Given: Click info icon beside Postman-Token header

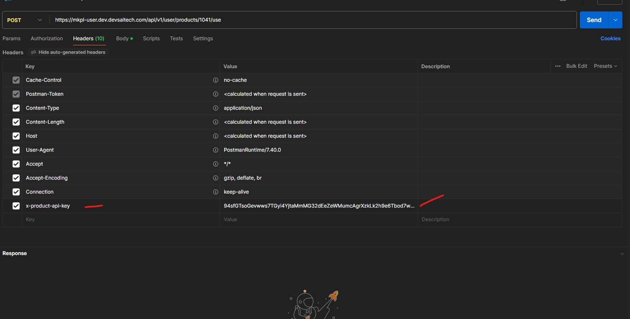Looking at the screenshot, I should pyautogui.click(x=215, y=94).
